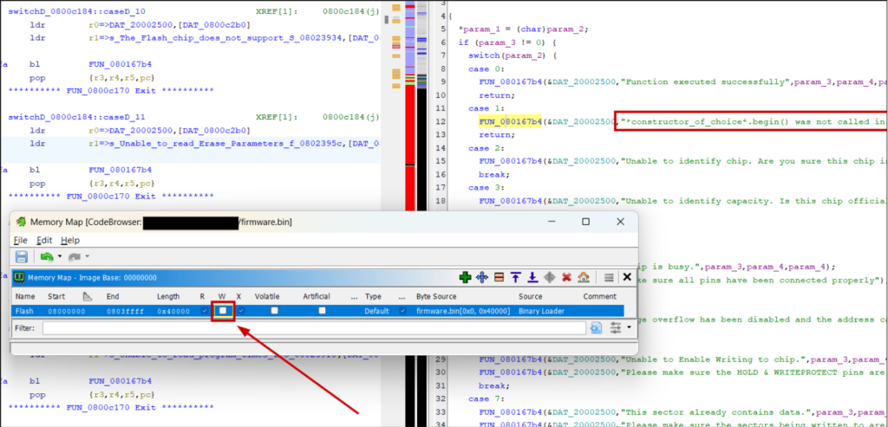The width and height of the screenshot is (888, 427).
Task: Open the File menu
Action: [x=20, y=240]
